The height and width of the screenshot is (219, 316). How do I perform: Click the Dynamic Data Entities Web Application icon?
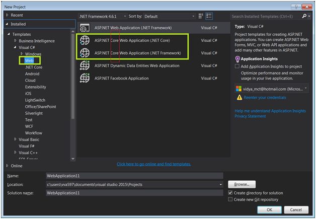point(85,65)
